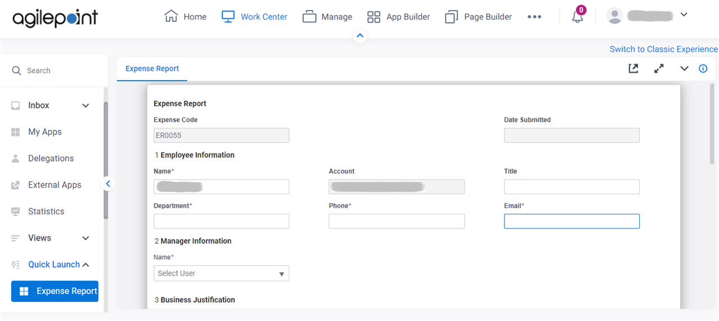This screenshot has width=719, height=321.
Task: Click the Inbox tray icon
Action: (16, 106)
